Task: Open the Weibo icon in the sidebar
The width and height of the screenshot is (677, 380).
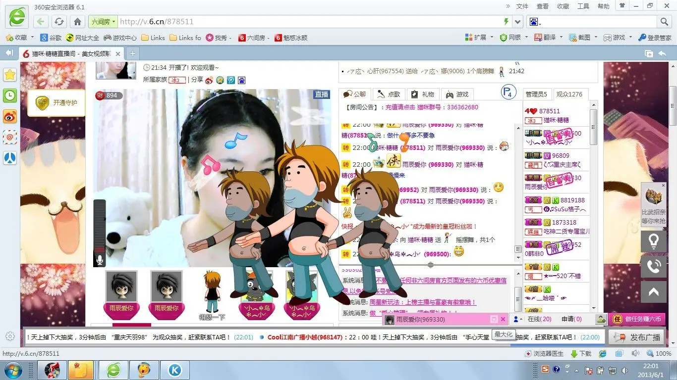Action: click(10, 116)
